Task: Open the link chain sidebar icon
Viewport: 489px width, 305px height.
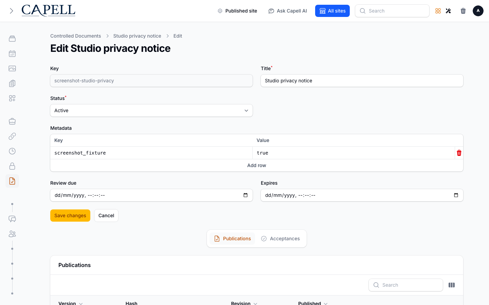Action: click(12, 136)
